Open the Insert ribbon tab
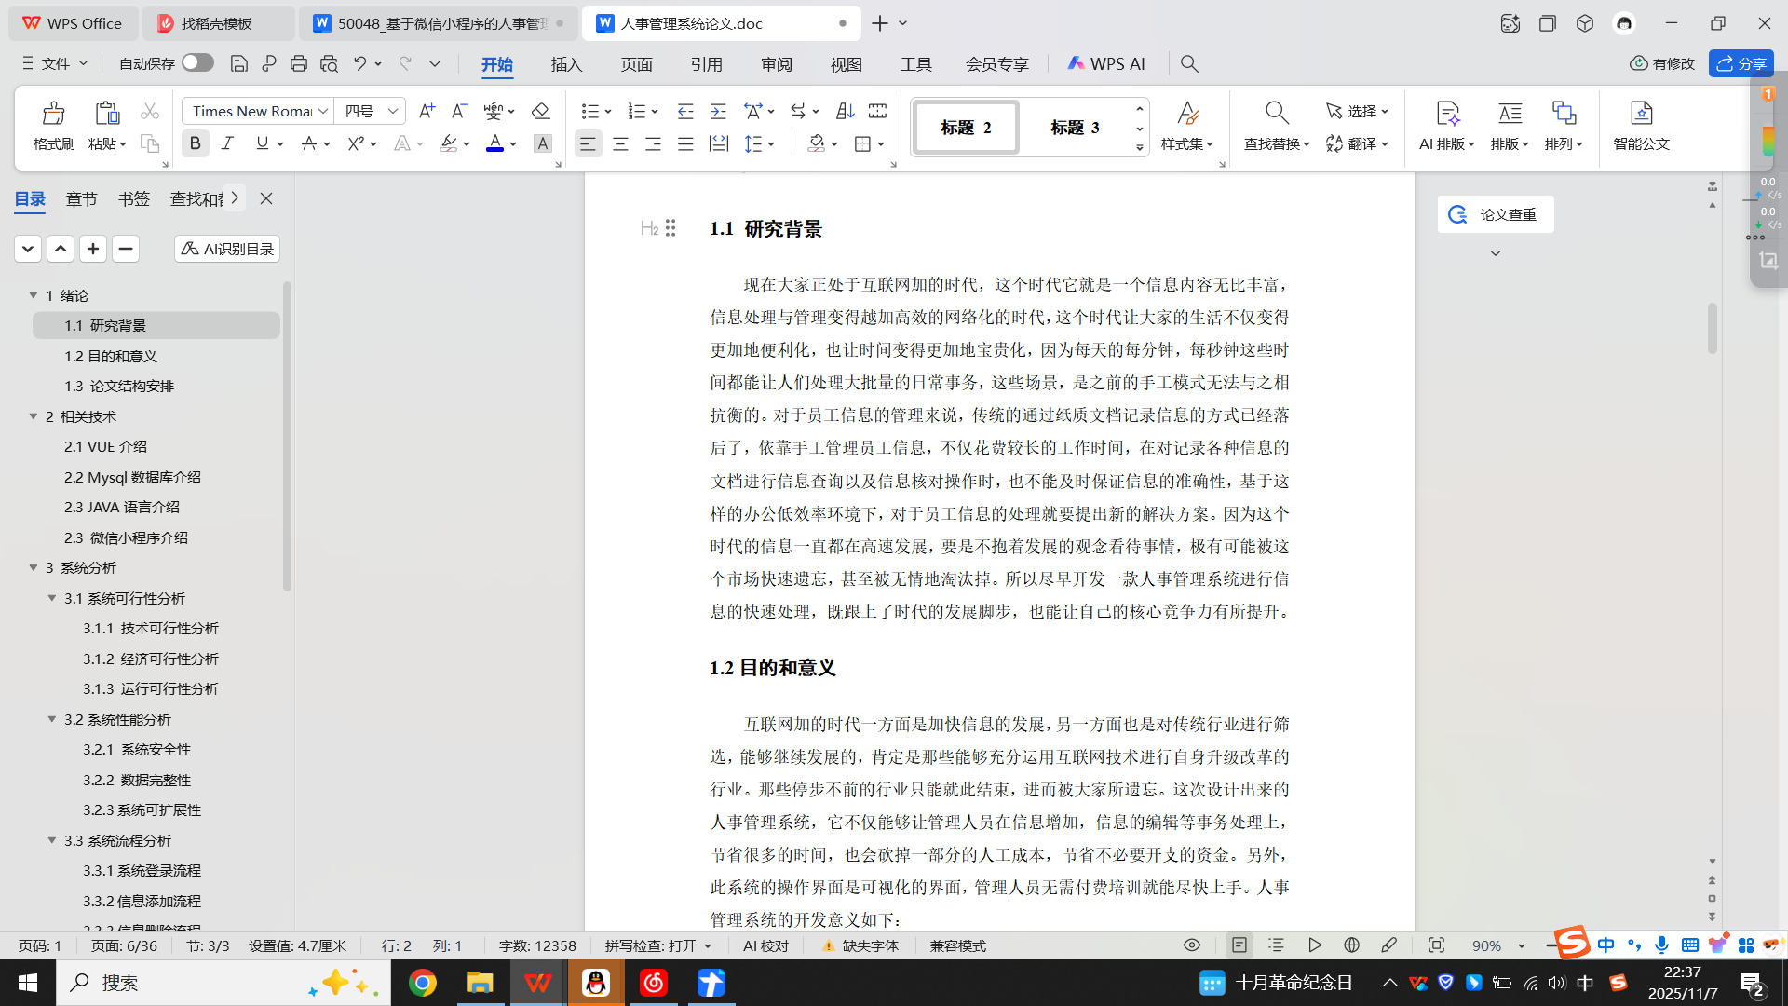The width and height of the screenshot is (1788, 1006). (x=566, y=63)
